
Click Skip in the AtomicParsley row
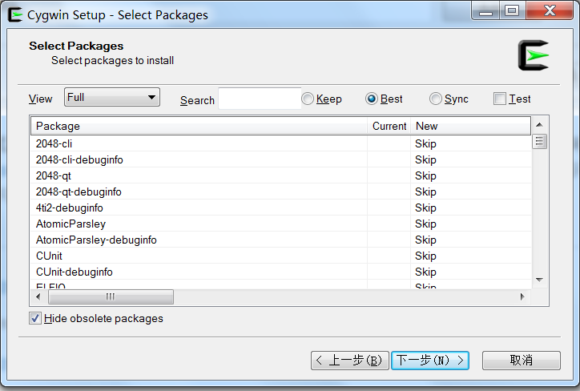coord(425,224)
